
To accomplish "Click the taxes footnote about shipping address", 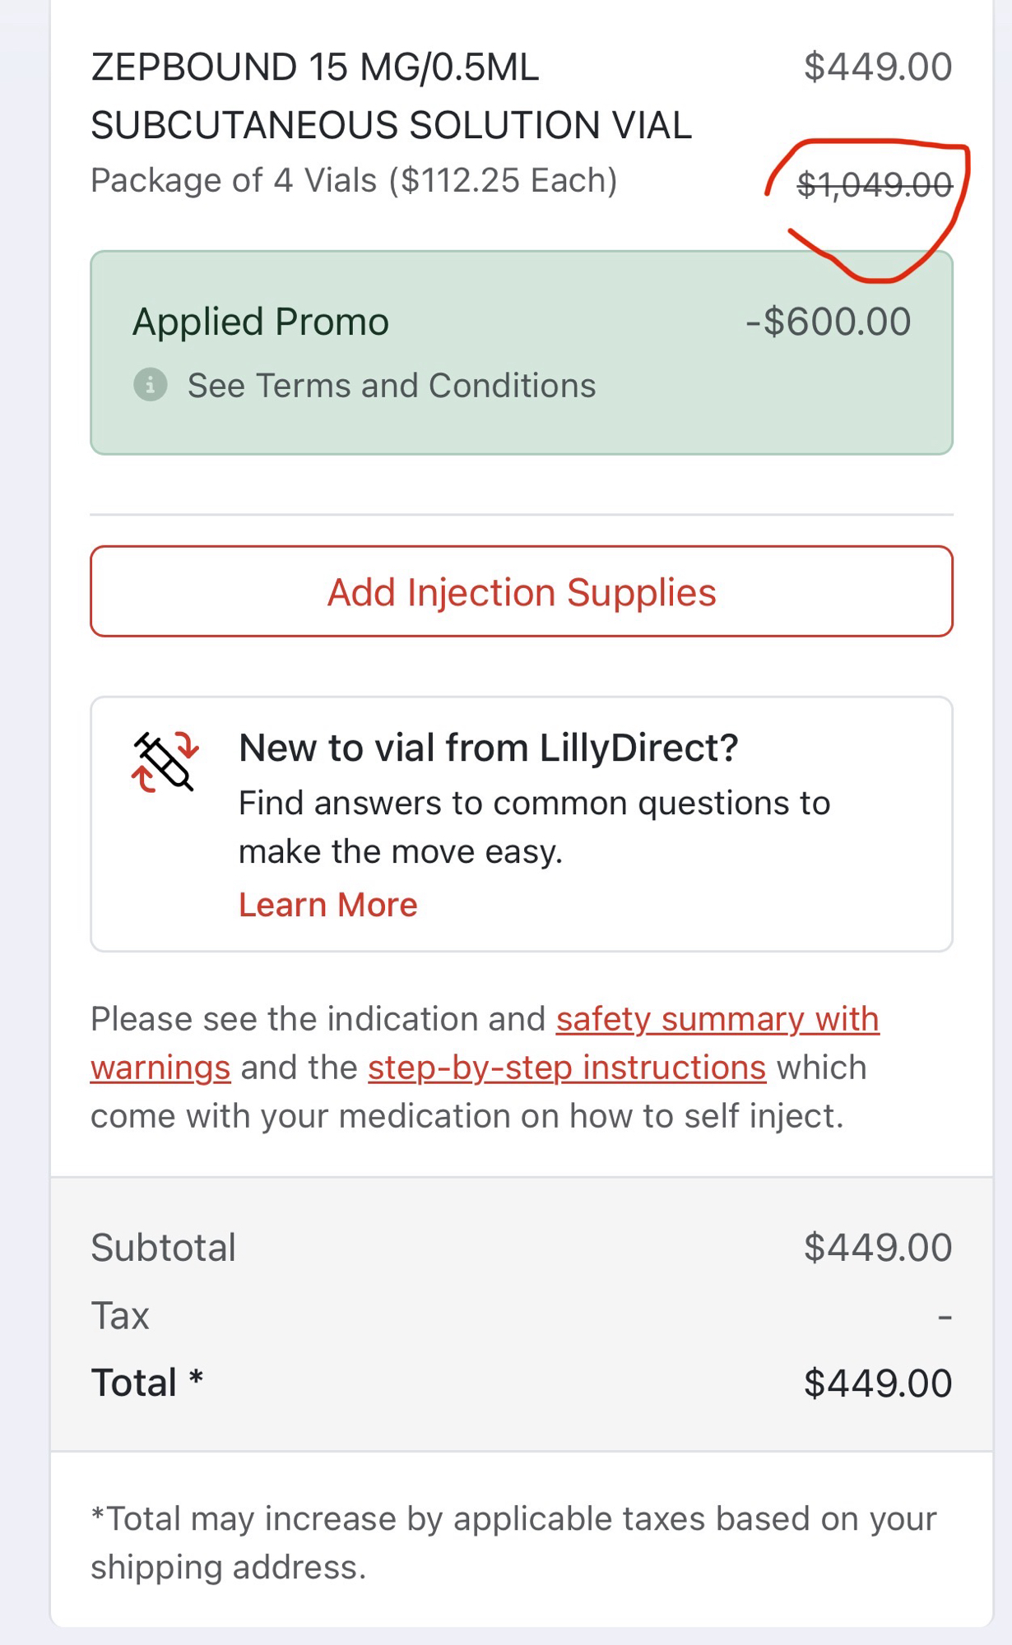I will (x=513, y=1543).
